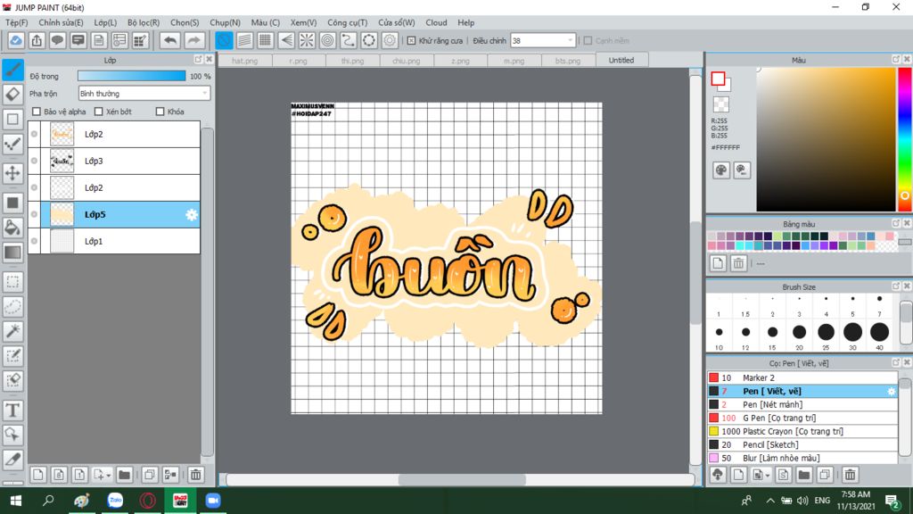
Task: Select Plastic Crayon brush
Action: [802, 431]
